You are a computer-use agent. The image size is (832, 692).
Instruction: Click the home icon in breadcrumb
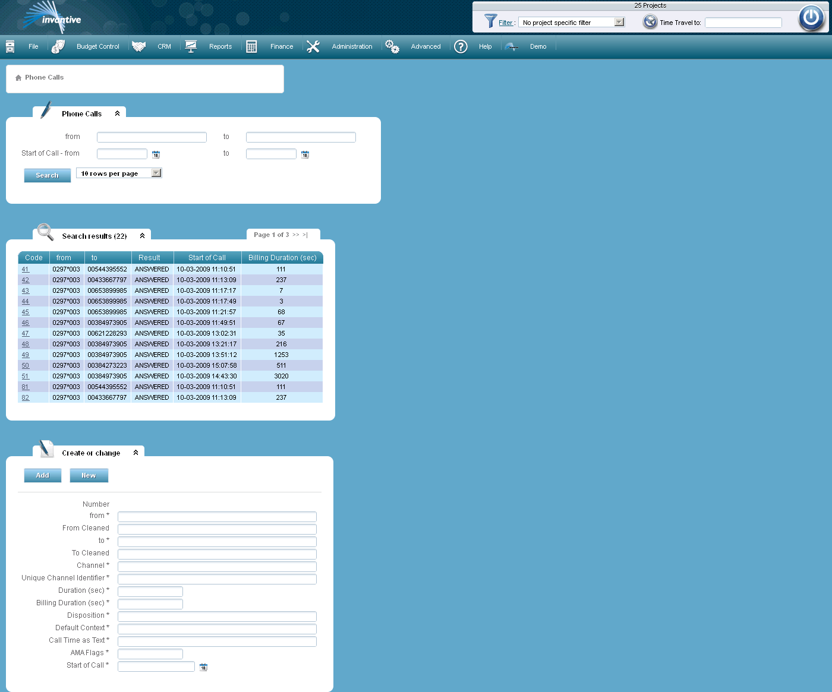click(x=18, y=78)
